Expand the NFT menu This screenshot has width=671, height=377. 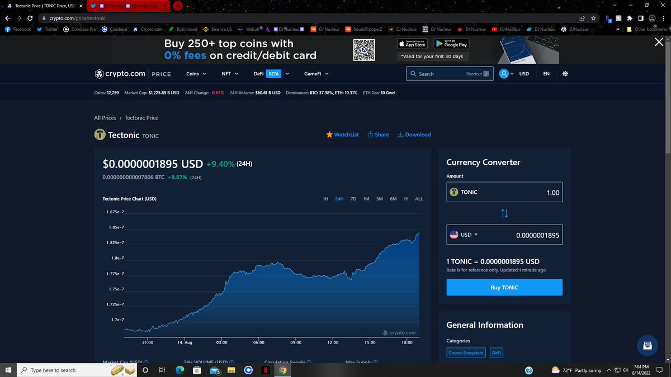(x=230, y=74)
